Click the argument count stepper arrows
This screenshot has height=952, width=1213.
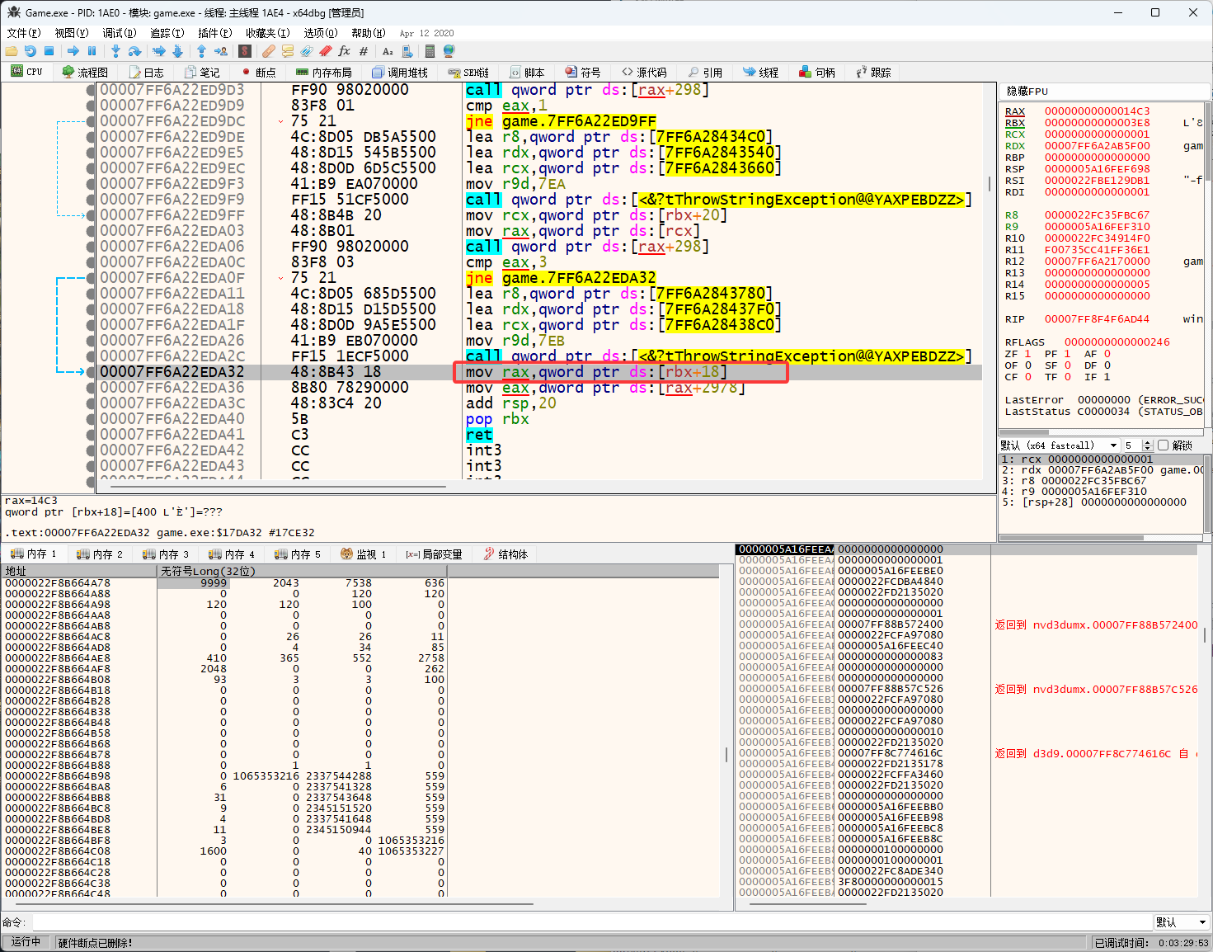pos(1147,445)
